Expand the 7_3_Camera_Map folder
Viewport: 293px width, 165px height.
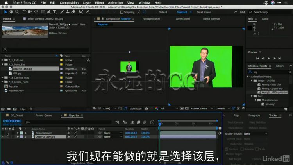click(x=2, y=77)
